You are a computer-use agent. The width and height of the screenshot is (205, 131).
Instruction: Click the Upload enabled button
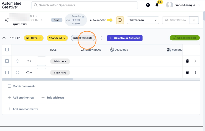pos(184,38)
